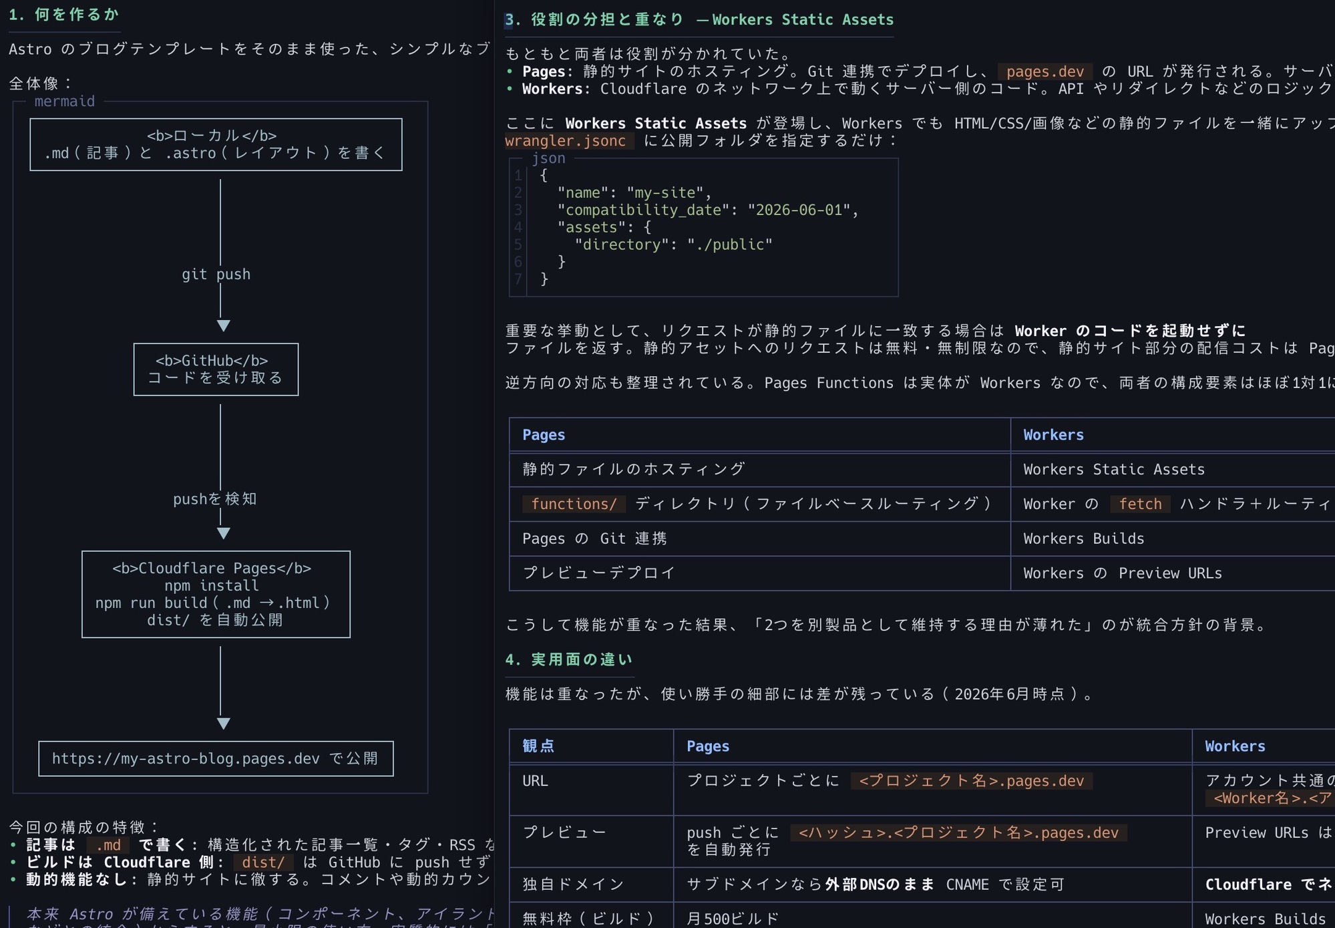This screenshot has height=928, width=1335.
Task: Click the '全体像：' label
Action: [x=41, y=84]
